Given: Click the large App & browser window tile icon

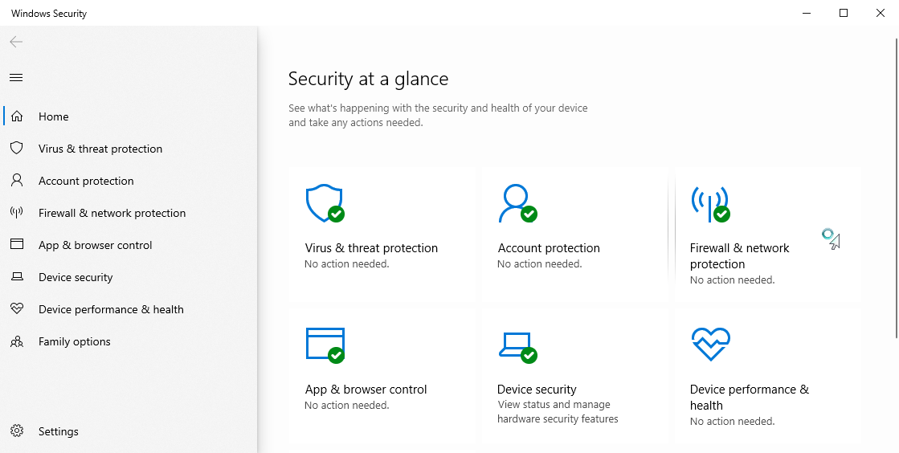Looking at the screenshot, I should pos(325,345).
